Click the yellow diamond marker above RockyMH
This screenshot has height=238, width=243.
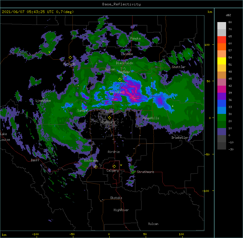coord(70,58)
